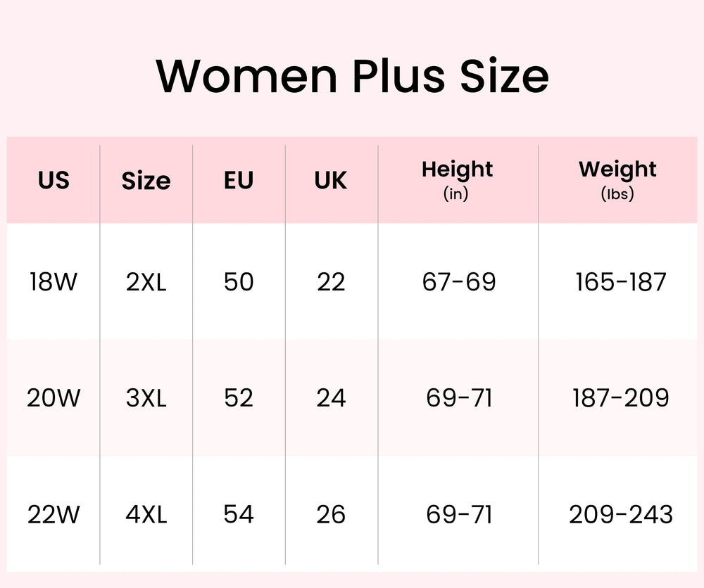This screenshot has width=704, height=588.
Task: Click the Size column header
Action: pyautogui.click(x=146, y=181)
